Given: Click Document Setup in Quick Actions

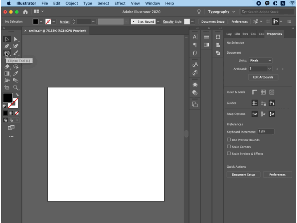Looking at the screenshot, I should 243,175.
